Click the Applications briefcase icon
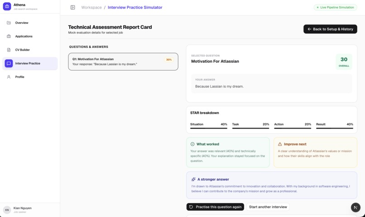 [9, 36]
